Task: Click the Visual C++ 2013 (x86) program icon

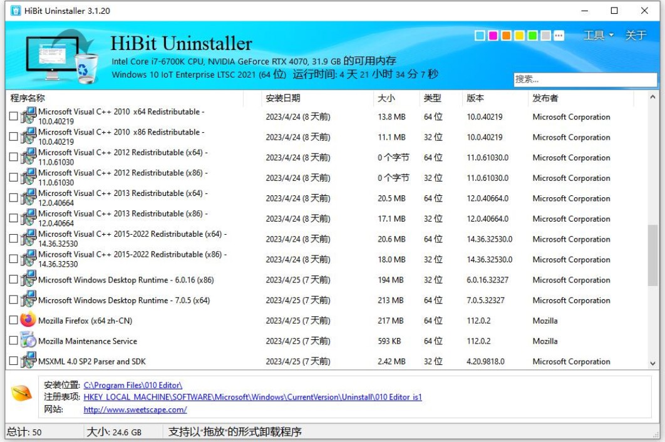Action: pos(28,217)
